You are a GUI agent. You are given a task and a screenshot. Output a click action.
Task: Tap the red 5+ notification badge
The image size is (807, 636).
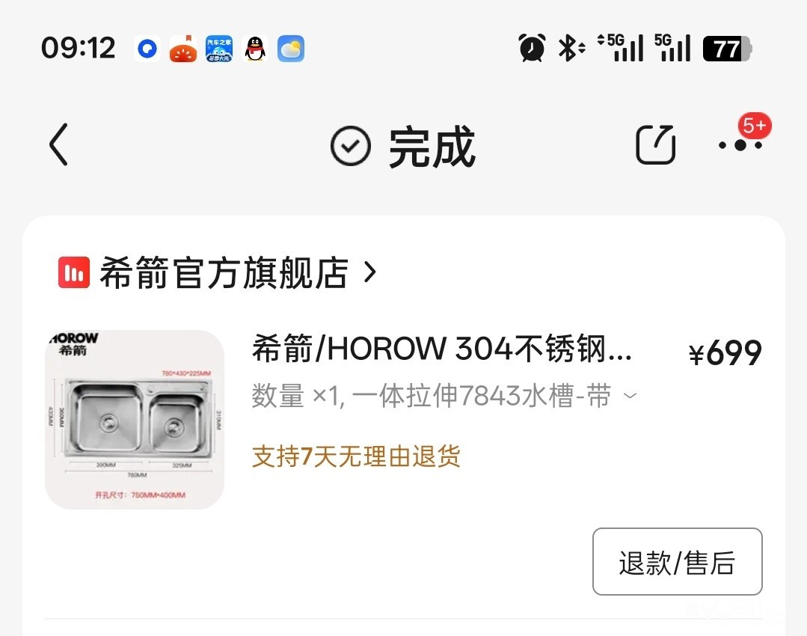coord(755,126)
